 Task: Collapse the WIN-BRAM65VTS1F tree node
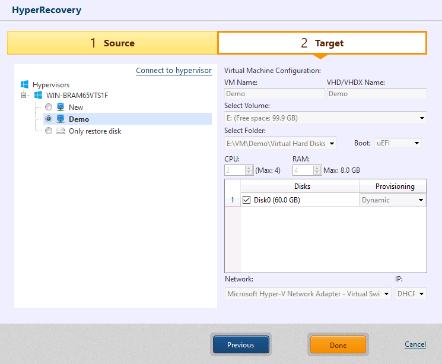[24, 96]
